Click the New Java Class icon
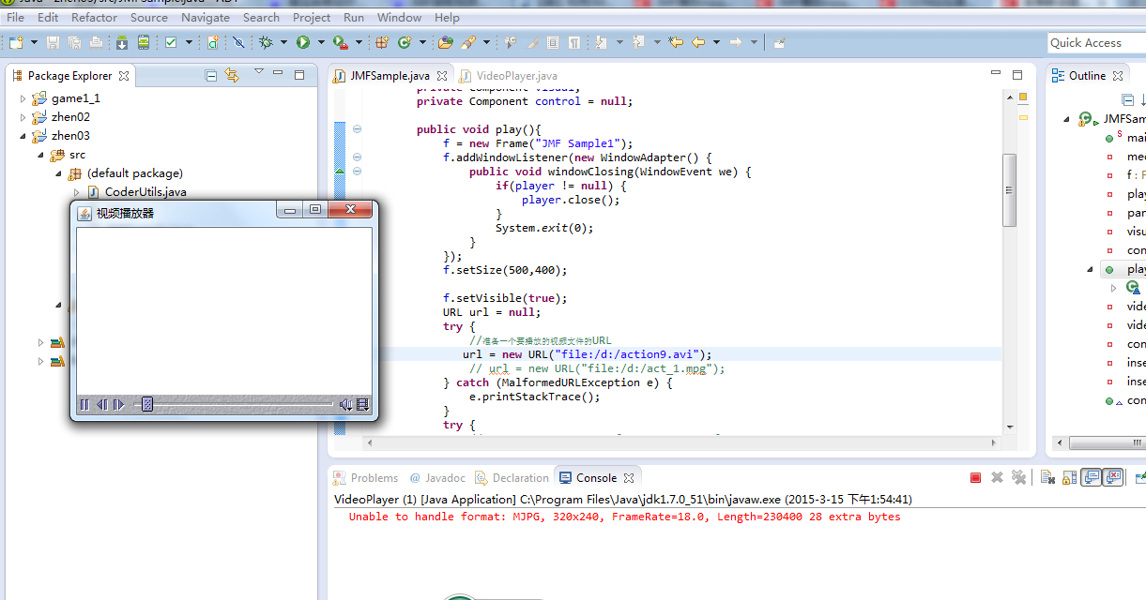This screenshot has height=600, width=1146. tap(405, 42)
